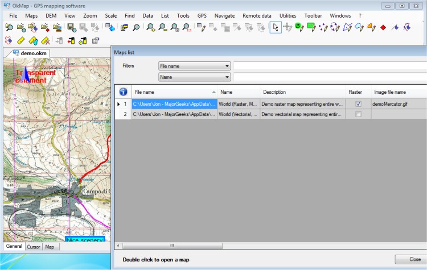This screenshot has width=427, height=270.
Task: Switch to the Cursor tab
Action: (x=34, y=247)
